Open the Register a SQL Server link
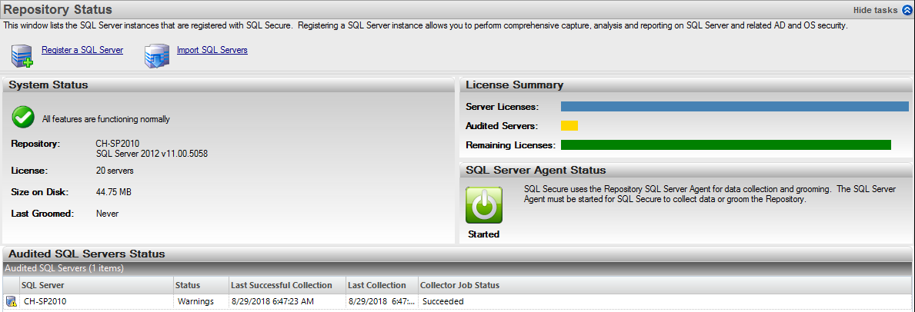915x312 pixels. click(x=82, y=50)
